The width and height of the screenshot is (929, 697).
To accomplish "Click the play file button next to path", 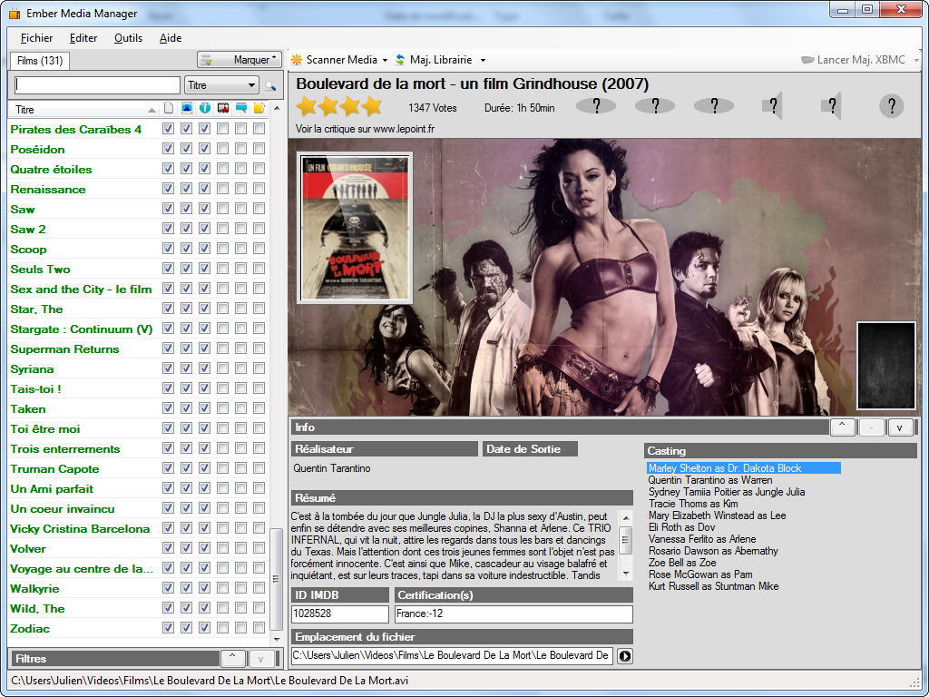I will point(625,656).
